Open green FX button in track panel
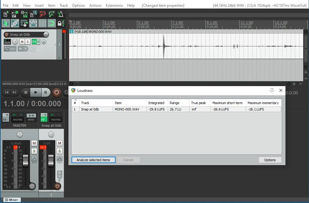The height and width of the screenshot is (203, 309). point(34,42)
